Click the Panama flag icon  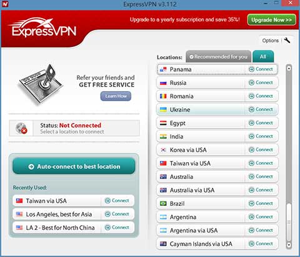tap(163, 69)
